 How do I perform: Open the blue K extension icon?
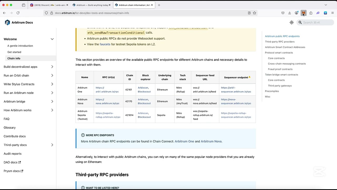pyautogui.click(x=325, y=13)
